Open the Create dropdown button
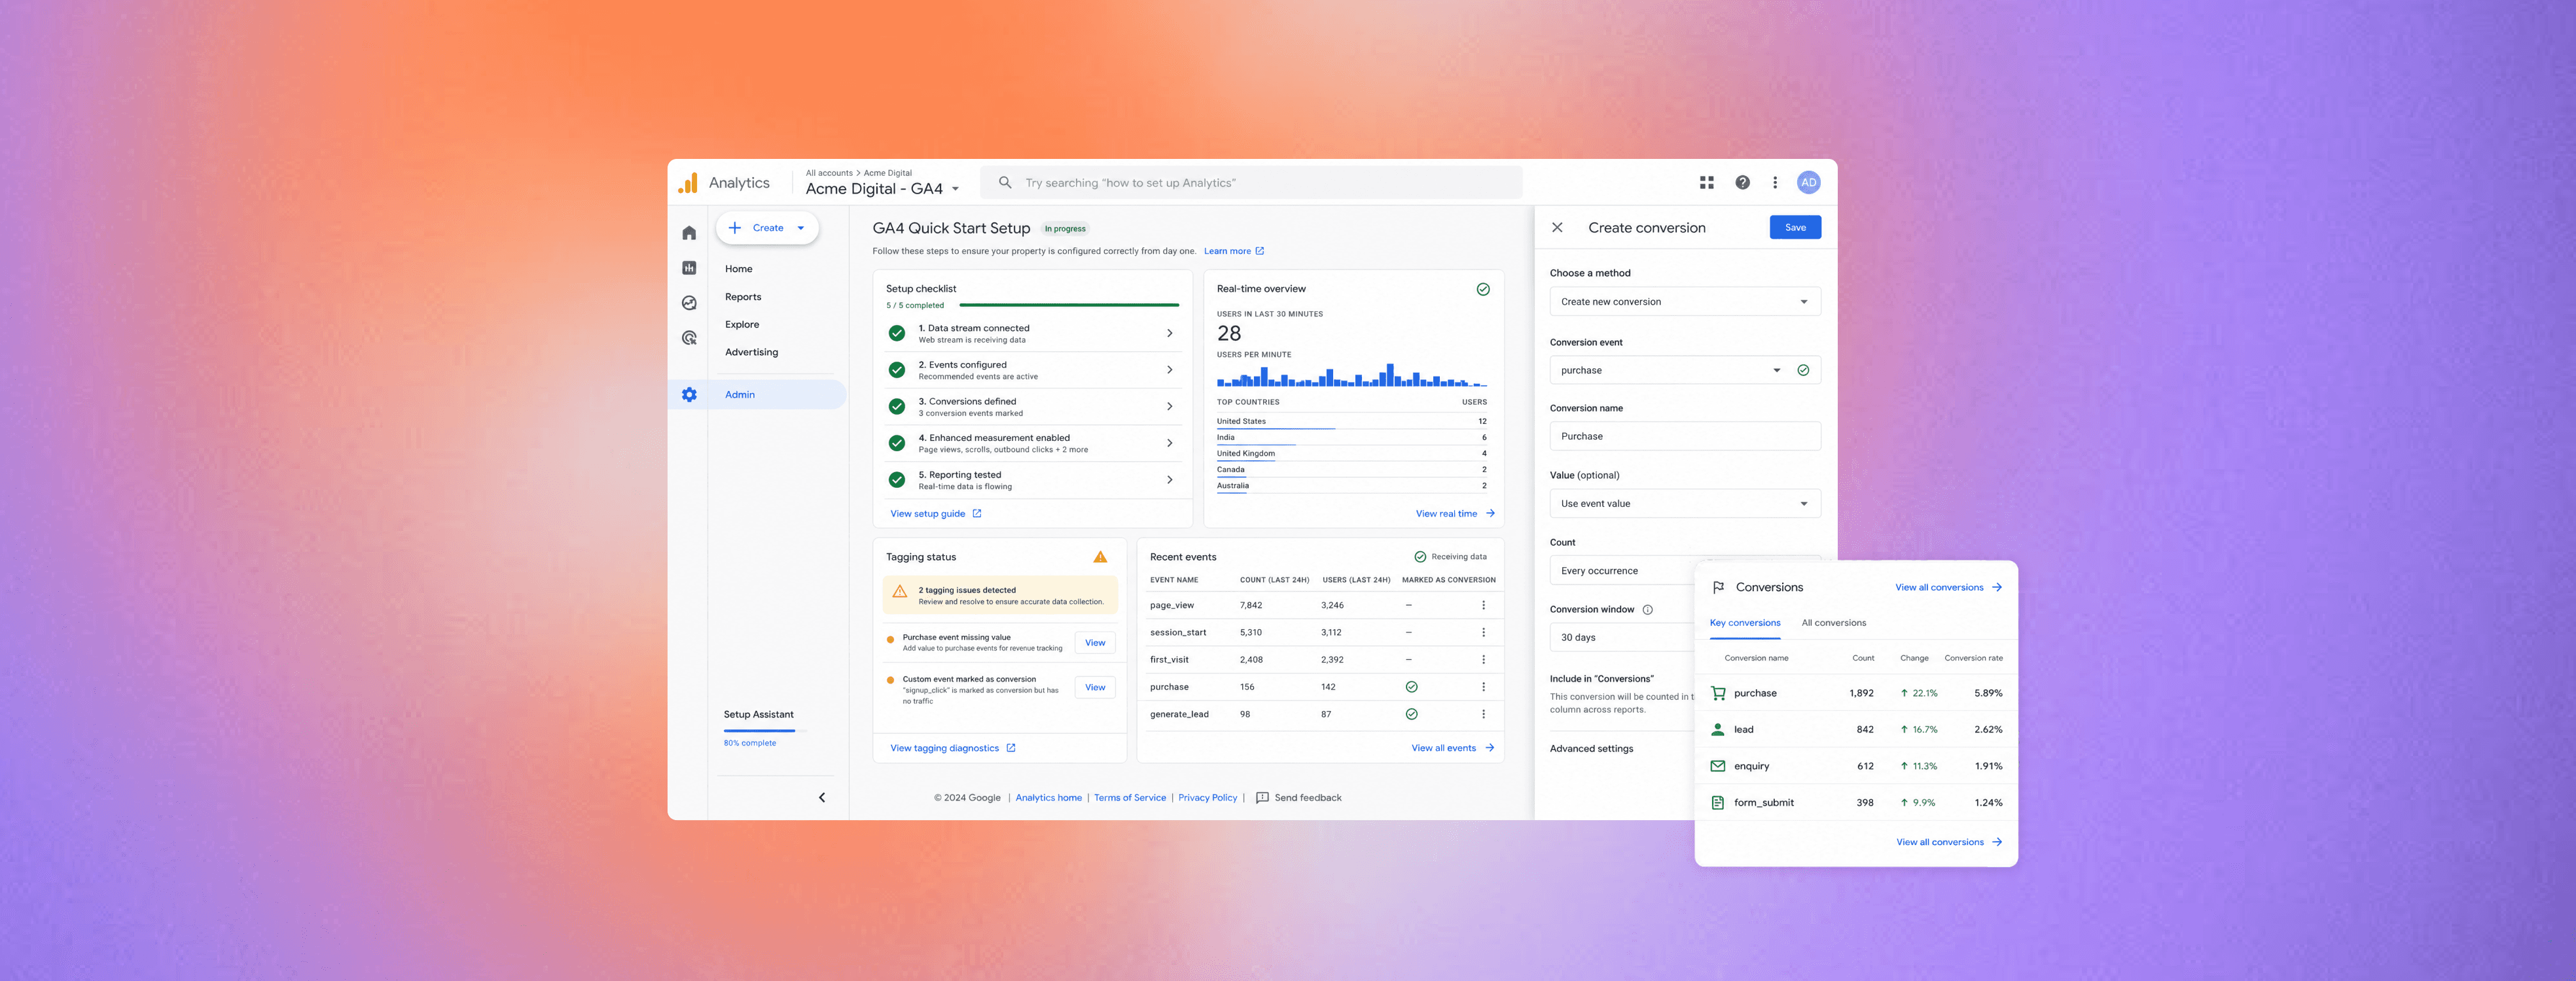Image resolution: width=2576 pixels, height=981 pixels. coord(767,228)
